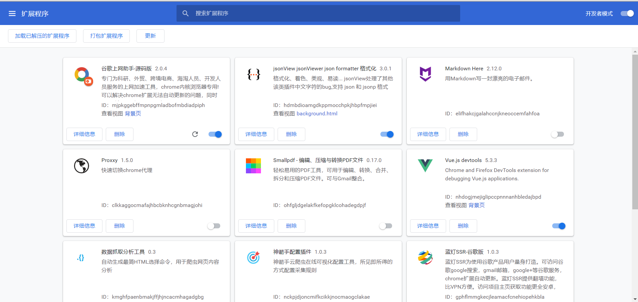Open 详细信息 for Smallpdf
The width and height of the screenshot is (638, 302).
[256, 226]
